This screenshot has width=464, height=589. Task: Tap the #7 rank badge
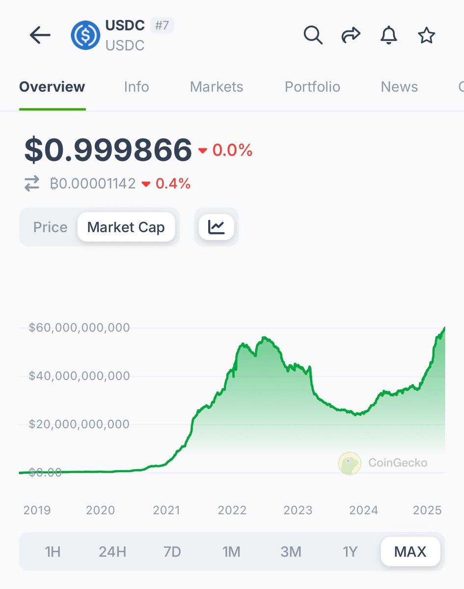pyautogui.click(x=162, y=26)
